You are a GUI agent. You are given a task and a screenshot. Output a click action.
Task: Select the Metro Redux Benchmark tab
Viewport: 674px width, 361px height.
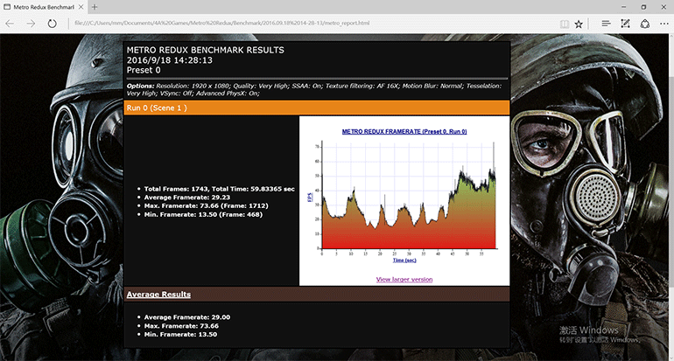coord(44,7)
